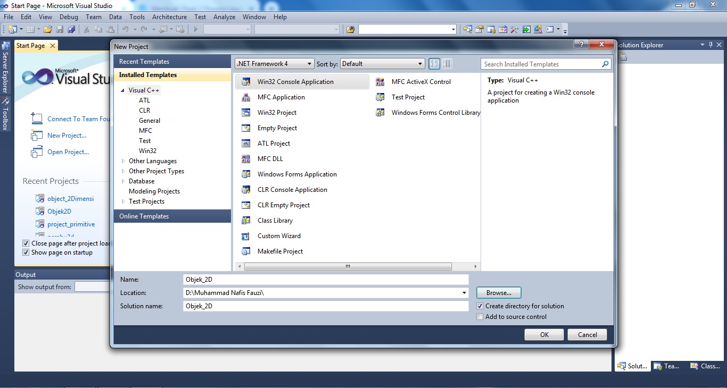This screenshot has height=388, width=727.
Task: Choose the CLR Console Application template
Action: click(x=292, y=189)
